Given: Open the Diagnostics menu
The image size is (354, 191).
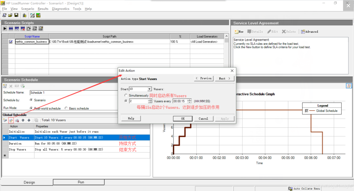Looking at the screenshot, I should click(x=61, y=9).
